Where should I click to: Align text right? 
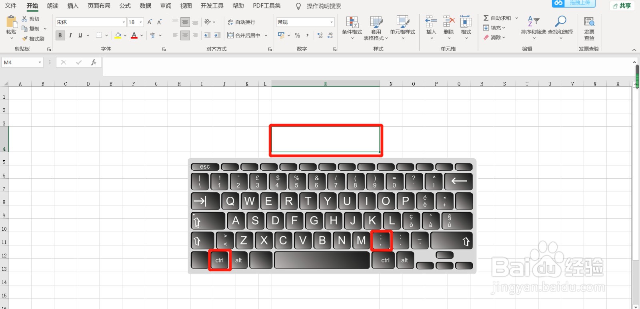pyautogui.click(x=195, y=35)
